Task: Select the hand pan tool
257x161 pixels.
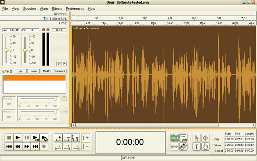Action: [205, 146]
